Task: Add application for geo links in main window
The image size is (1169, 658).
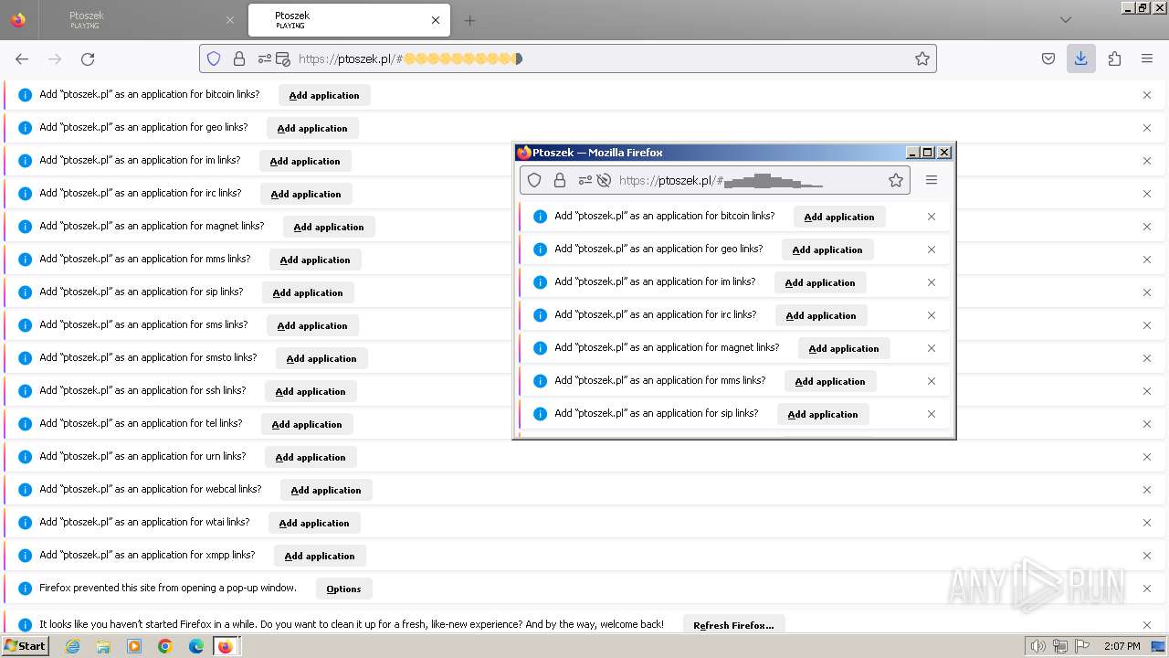Action: tap(312, 128)
